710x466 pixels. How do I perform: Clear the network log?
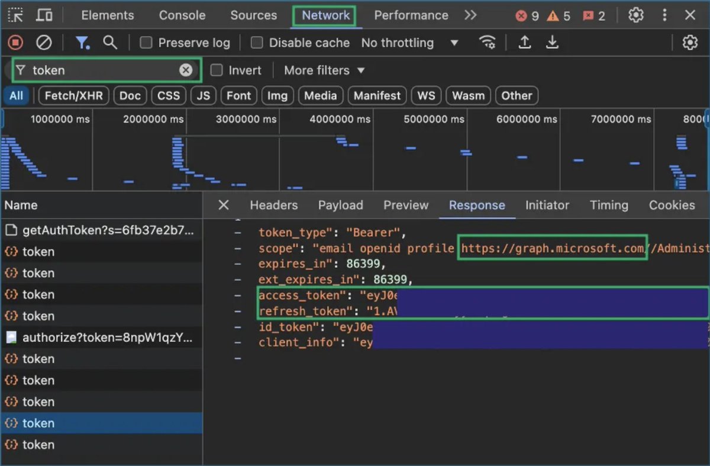44,43
